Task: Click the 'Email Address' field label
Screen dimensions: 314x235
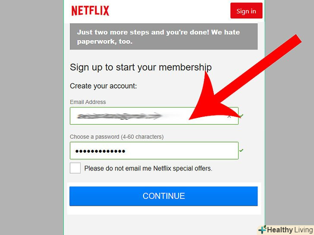Action: 88,102
